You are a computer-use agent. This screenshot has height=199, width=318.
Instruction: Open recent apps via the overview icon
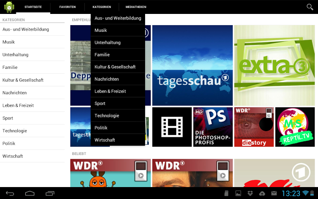click(50, 193)
